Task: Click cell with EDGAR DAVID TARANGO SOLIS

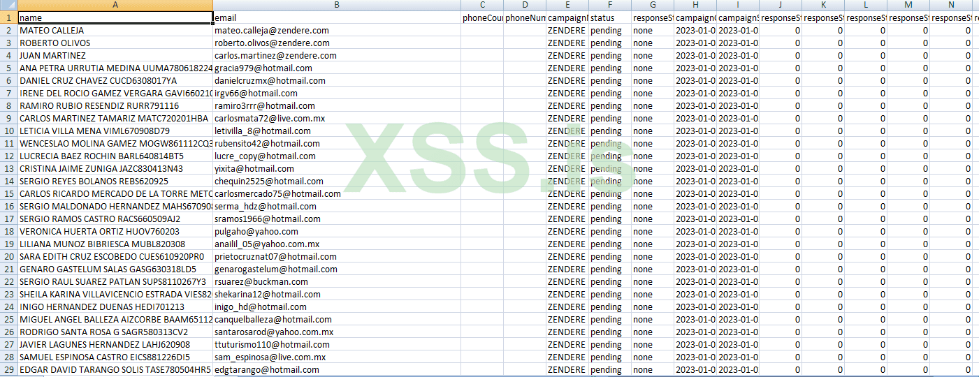Action: (115, 369)
